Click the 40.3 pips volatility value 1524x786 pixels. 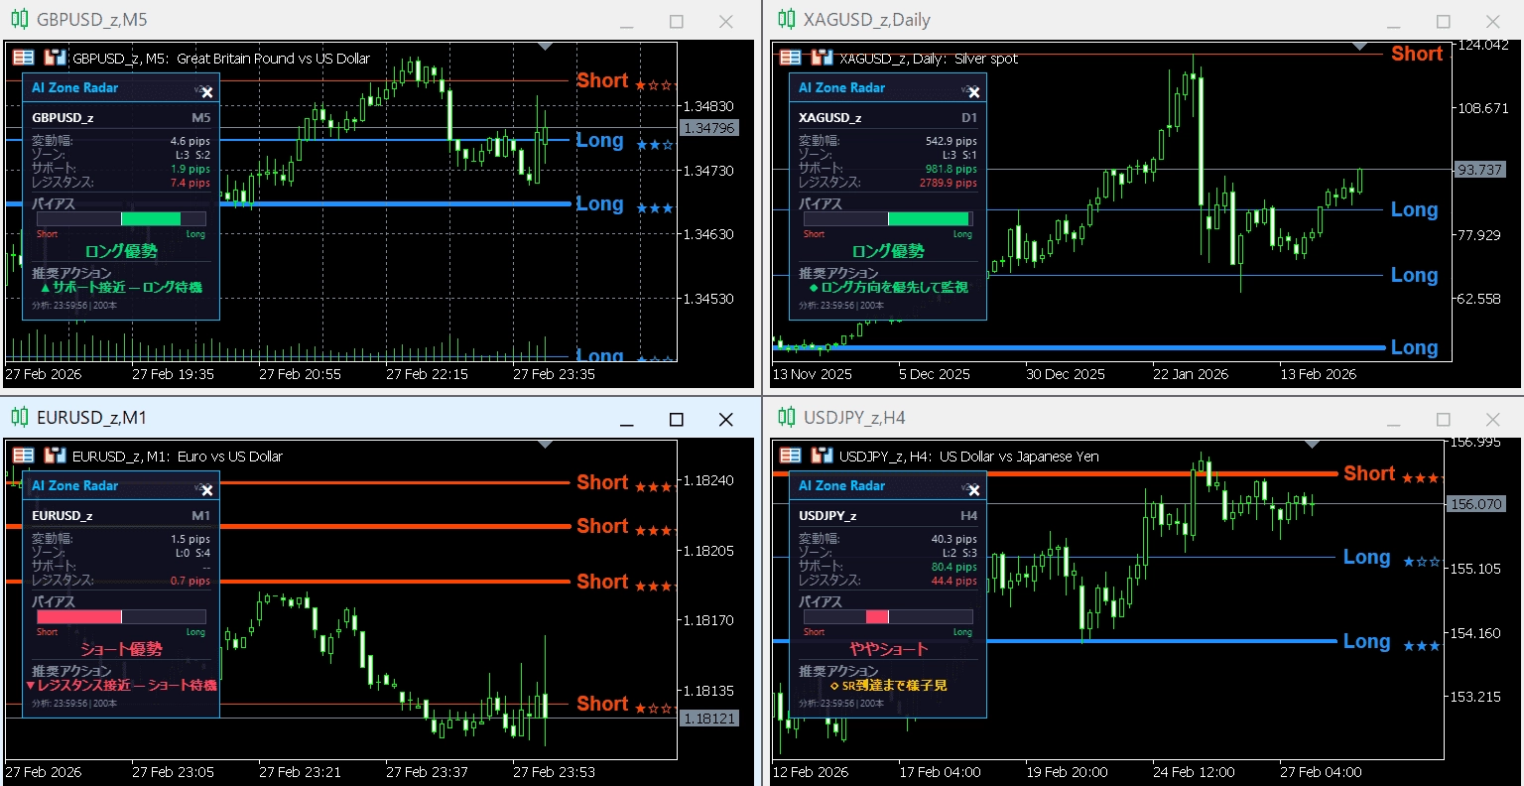point(954,540)
